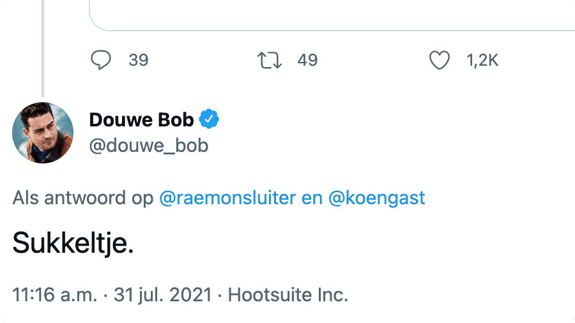Click the vertical thread line above avatar
Screen dimensions: 575x323
pos(43,51)
